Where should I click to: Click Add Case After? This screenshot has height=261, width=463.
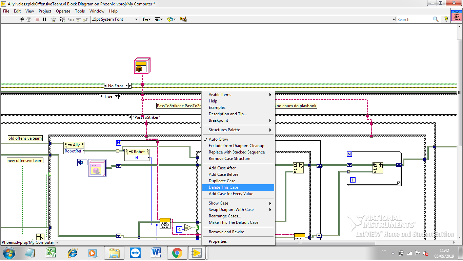click(238, 168)
